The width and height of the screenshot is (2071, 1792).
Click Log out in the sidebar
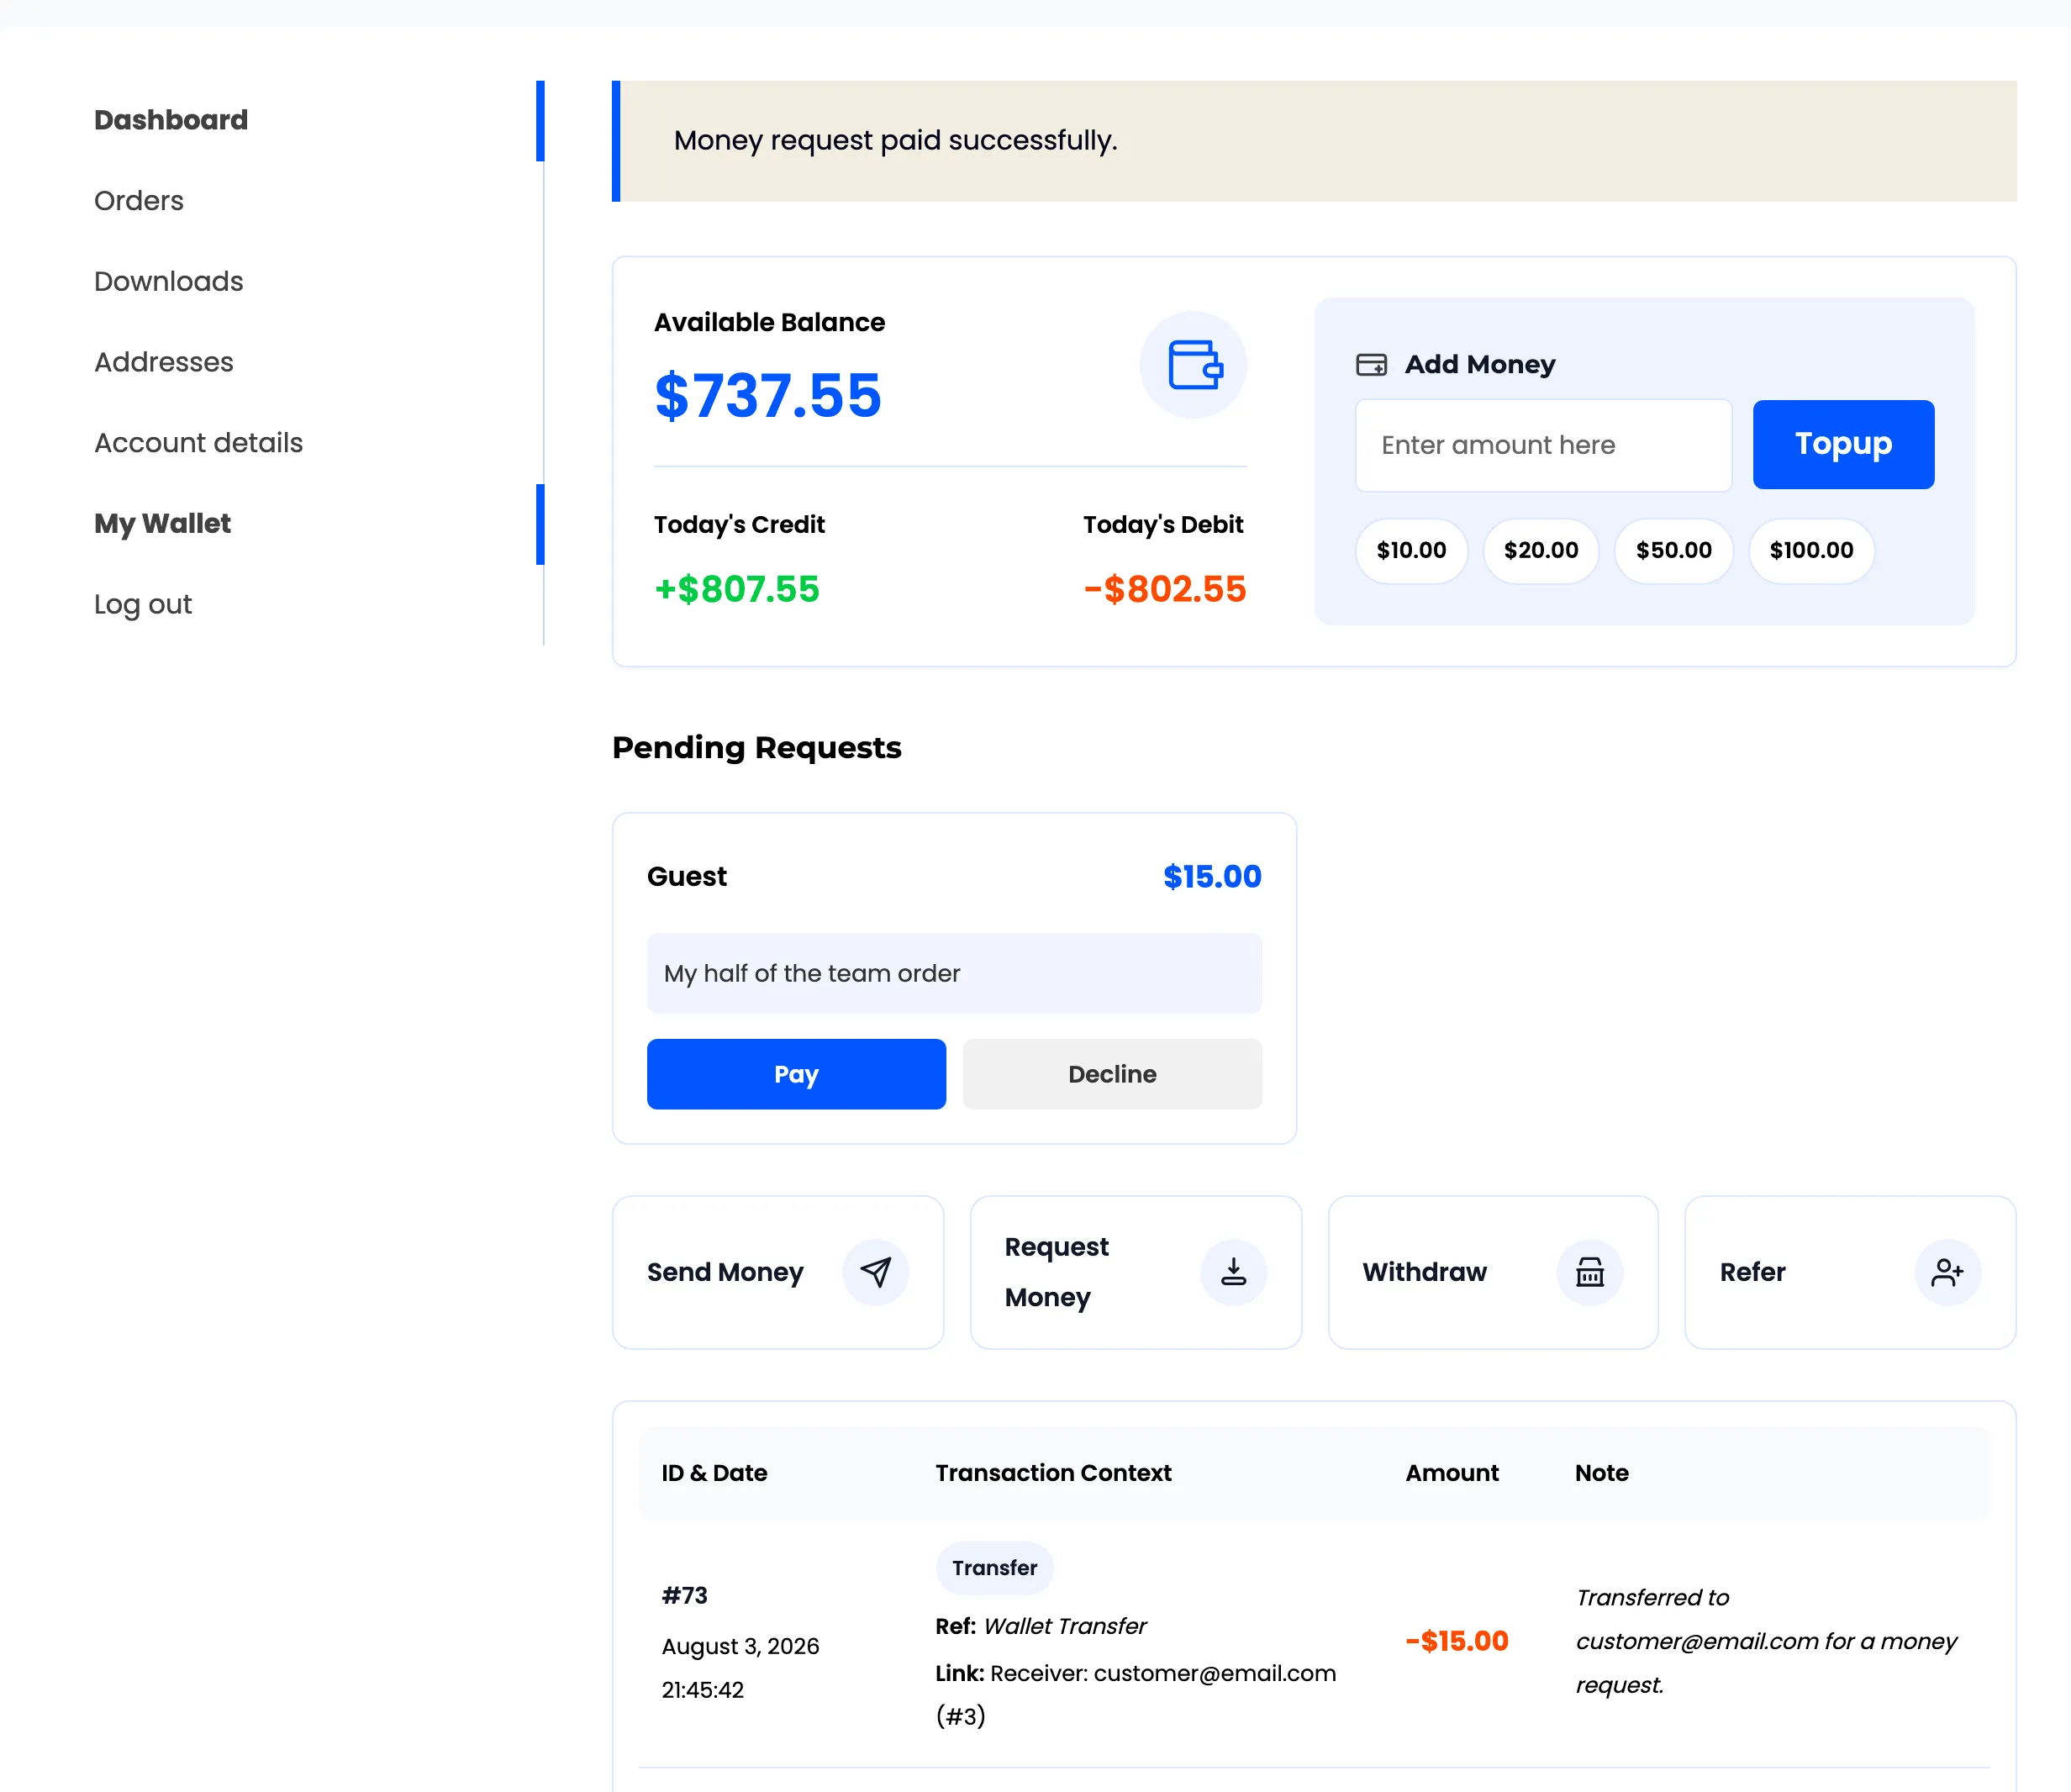[x=143, y=604]
